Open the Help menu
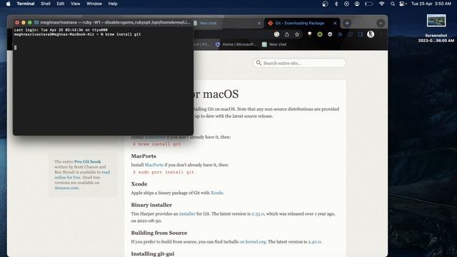Viewport: 457px width, 257px height. coord(113,4)
